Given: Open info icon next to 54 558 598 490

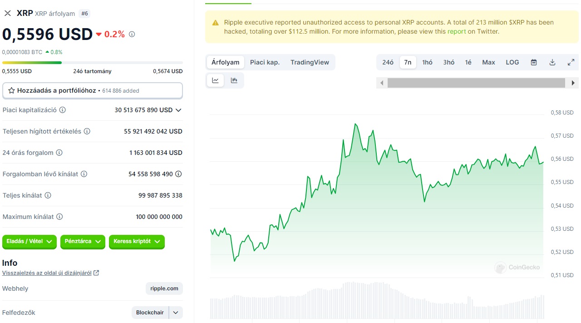Looking at the screenshot, I should (179, 174).
